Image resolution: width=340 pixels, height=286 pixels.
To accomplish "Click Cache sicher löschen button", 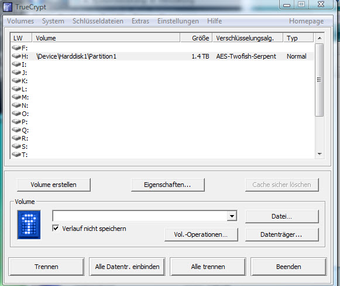I will [x=282, y=185].
